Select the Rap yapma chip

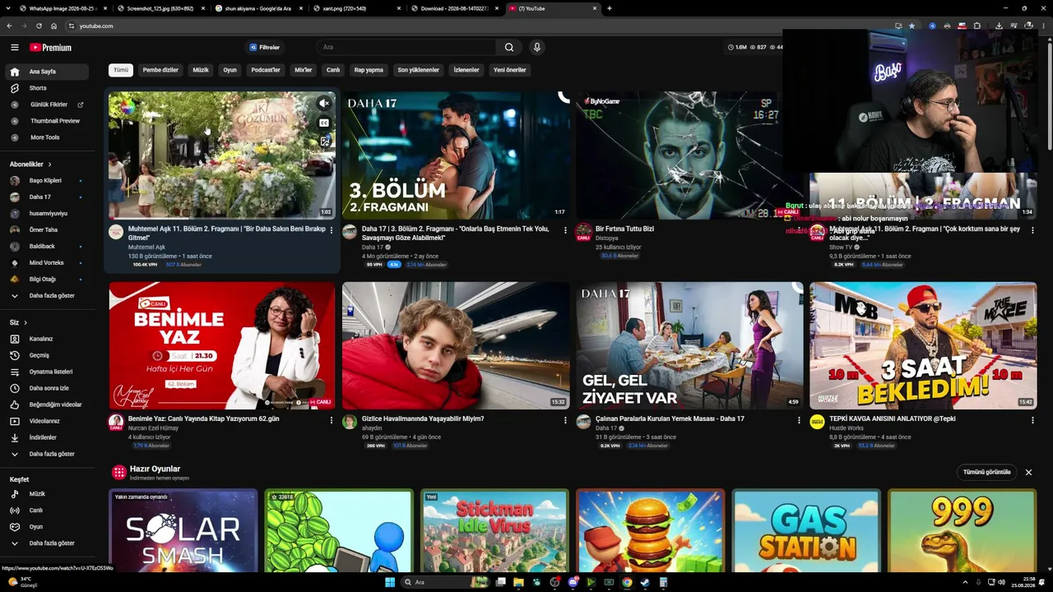[x=369, y=70]
